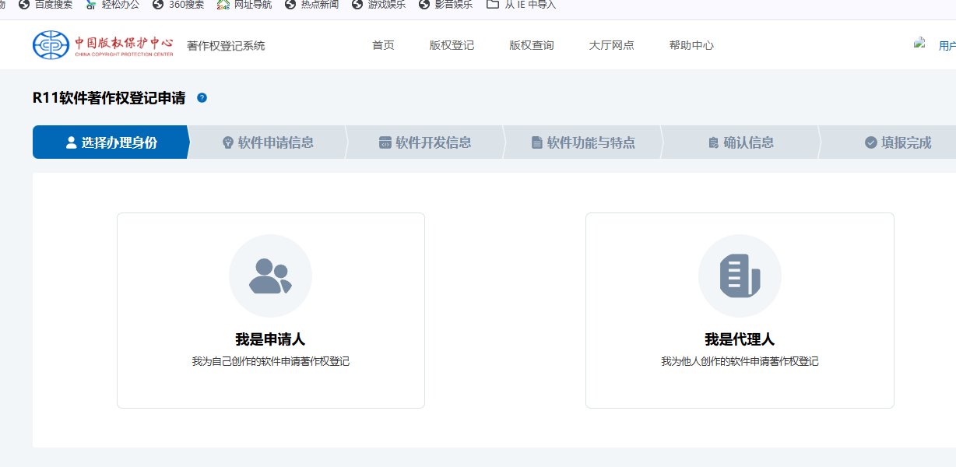
Task: Go to the 填报完成 step
Action: 898,142
